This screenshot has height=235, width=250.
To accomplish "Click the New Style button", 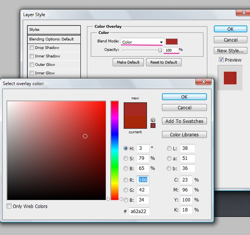I will [230, 50].
